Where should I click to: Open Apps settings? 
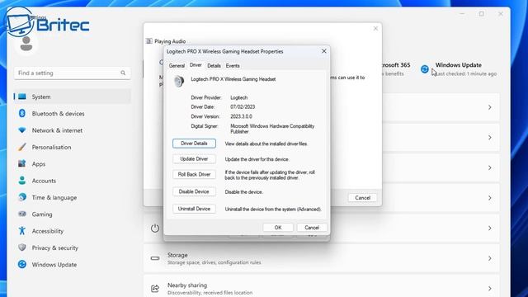click(72, 164)
